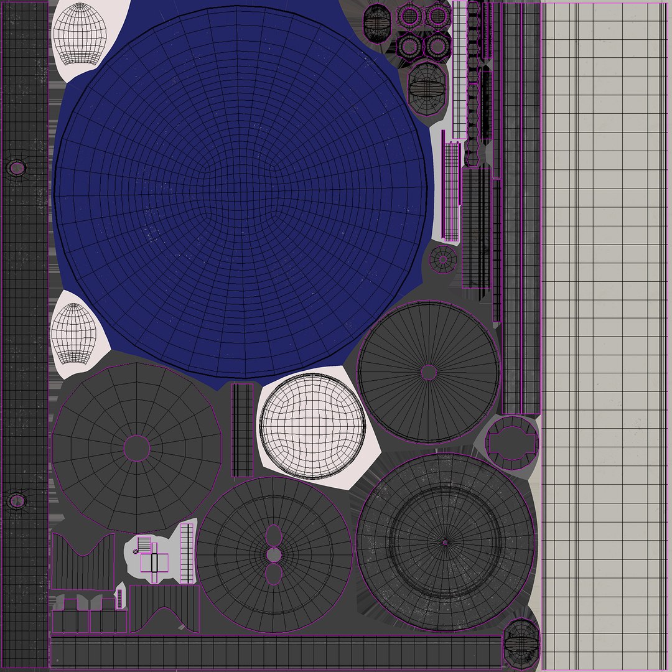Click the dark gray disc with thin radial spokes
Image resolution: width=672 pixels, height=672 pixels.
(429, 373)
